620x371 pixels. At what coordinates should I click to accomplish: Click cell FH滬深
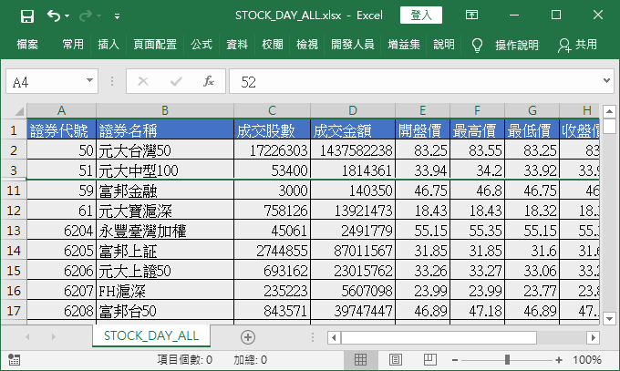coord(165,291)
